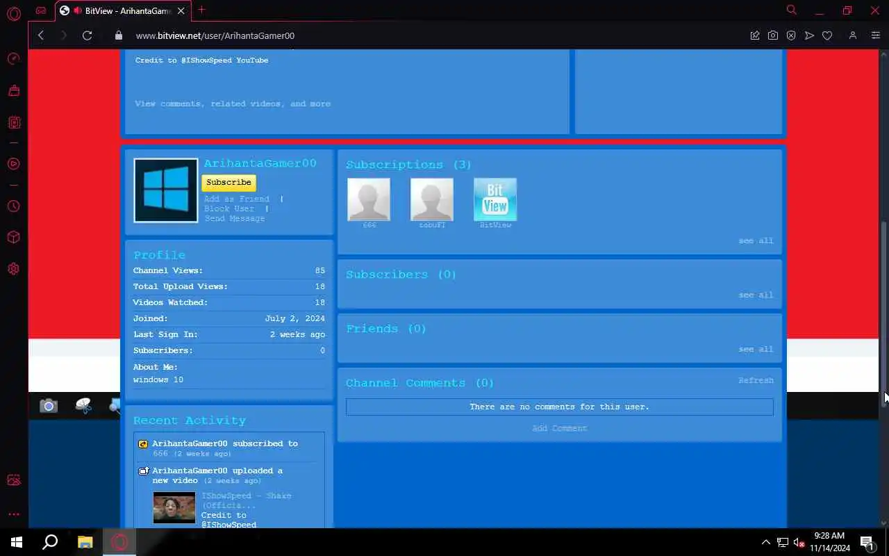Open the profile account icon
This screenshot has width=889, height=556.
click(853, 35)
